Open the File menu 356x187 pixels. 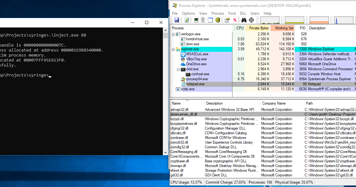pyautogui.click(x=175, y=13)
